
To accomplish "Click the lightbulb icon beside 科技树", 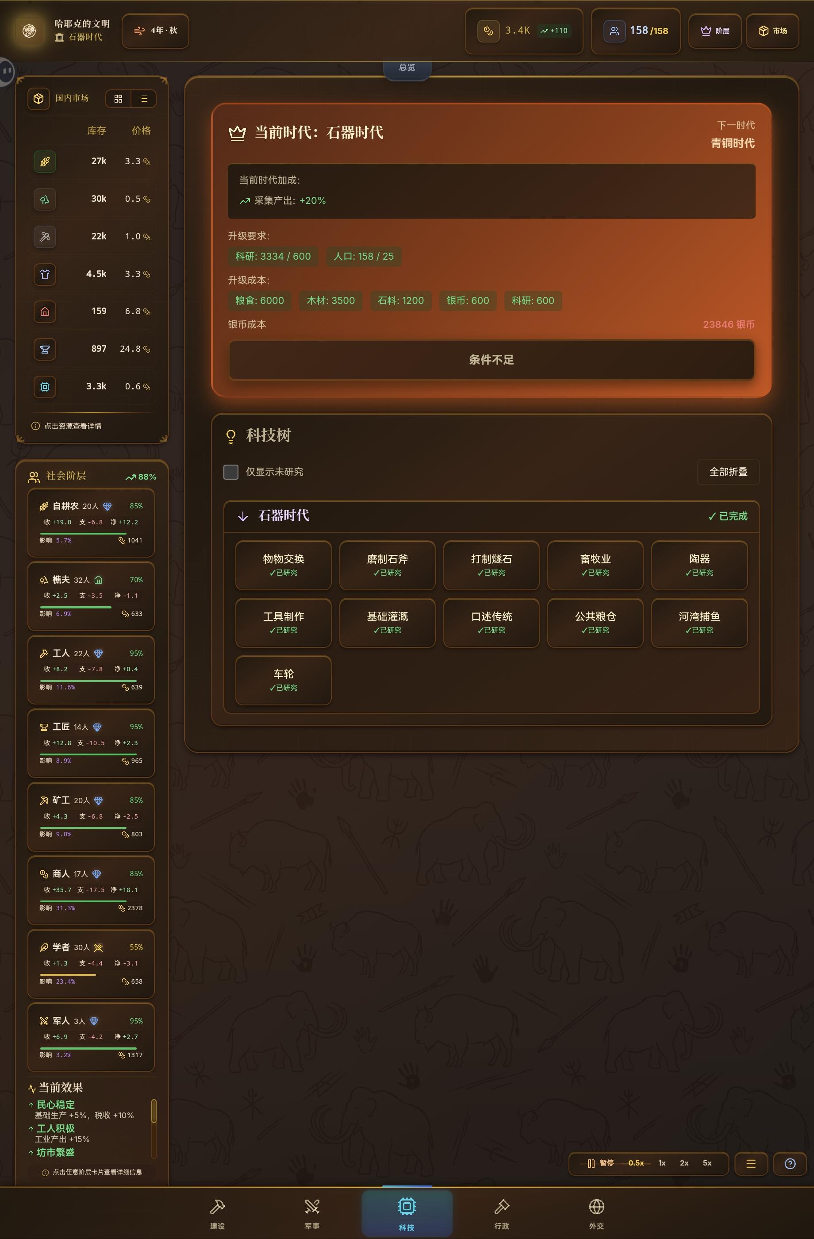I will tap(231, 436).
